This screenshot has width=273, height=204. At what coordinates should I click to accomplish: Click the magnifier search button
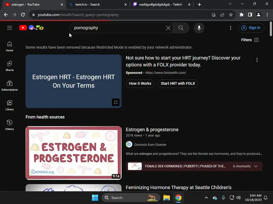click(181, 28)
